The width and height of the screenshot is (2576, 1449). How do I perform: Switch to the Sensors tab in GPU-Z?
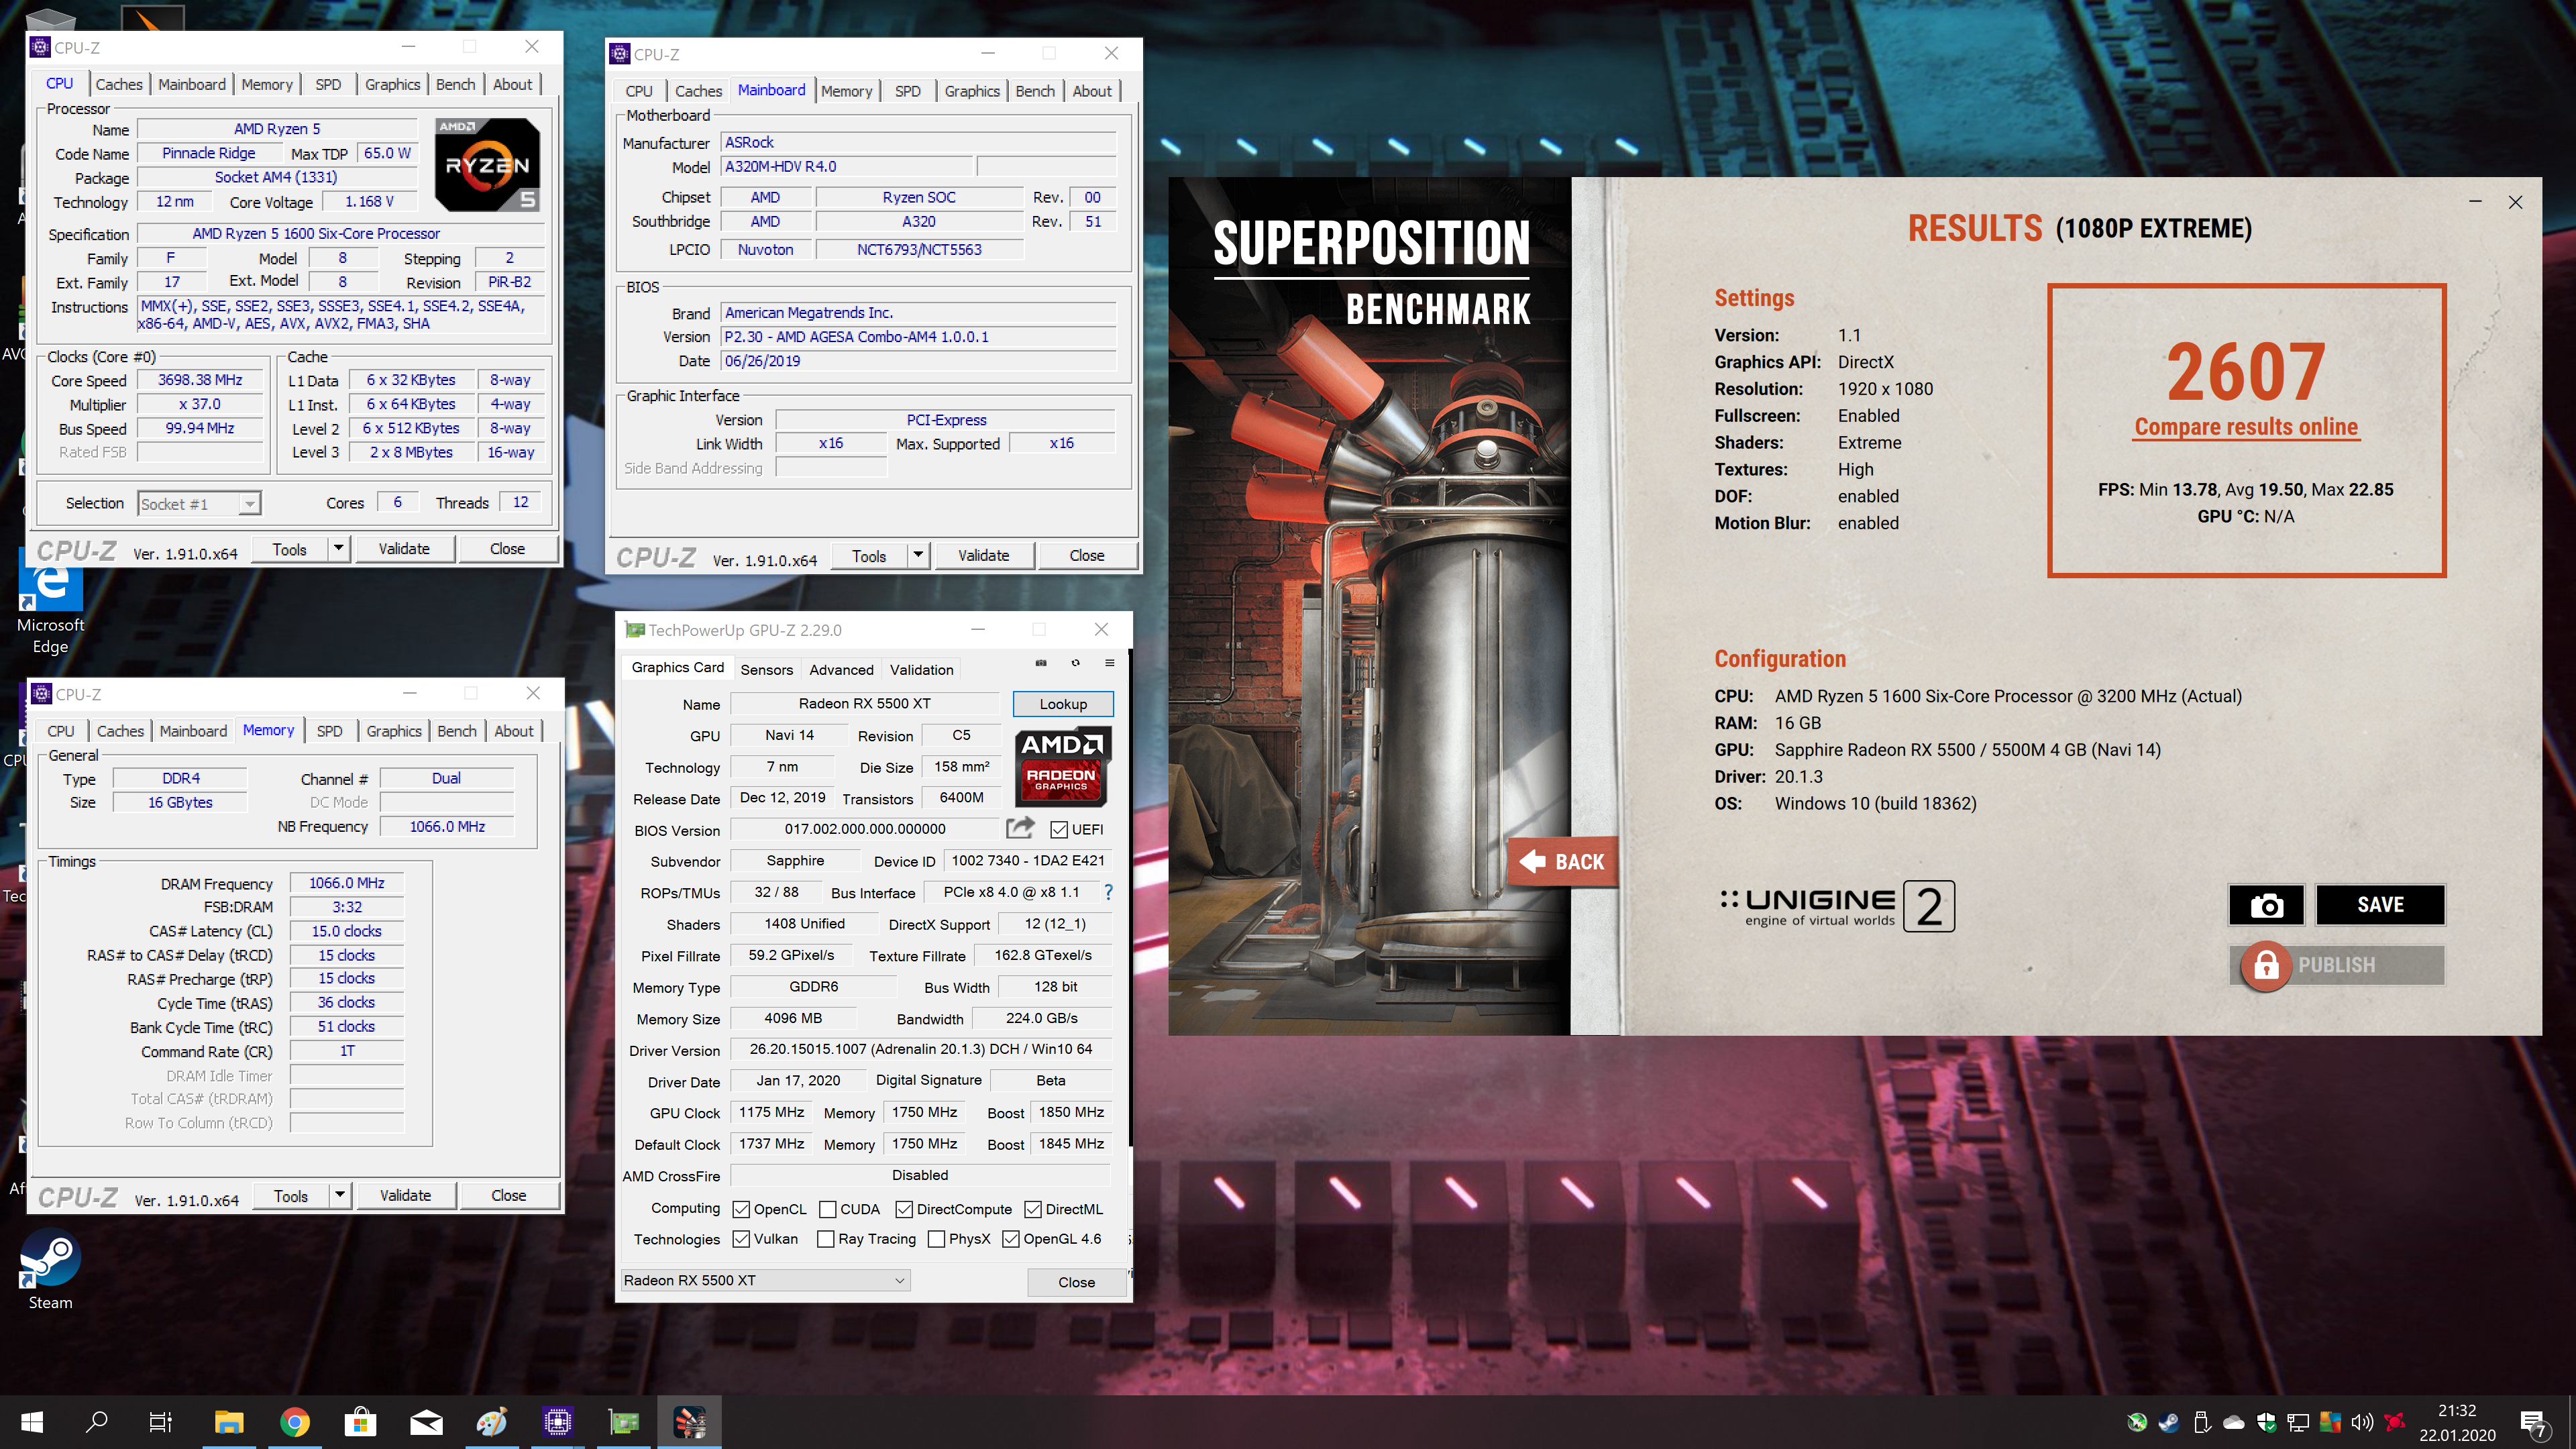click(x=766, y=669)
